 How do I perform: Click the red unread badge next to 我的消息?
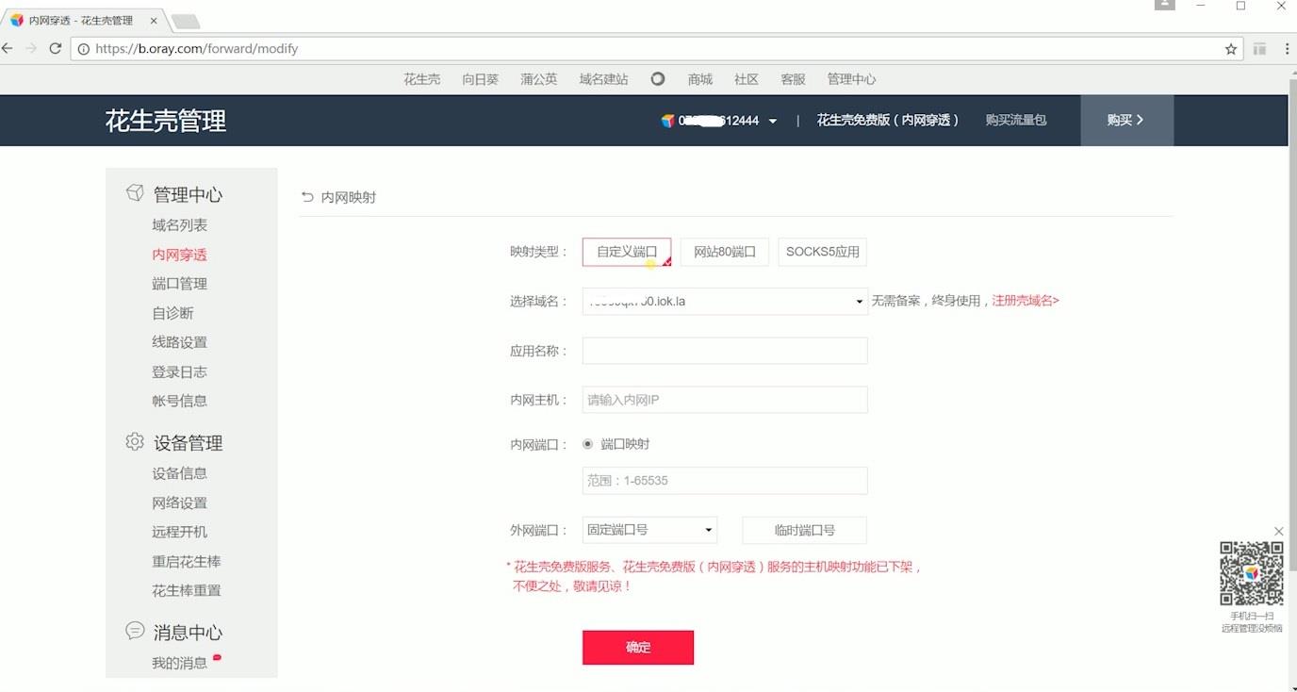coord(217,657)
